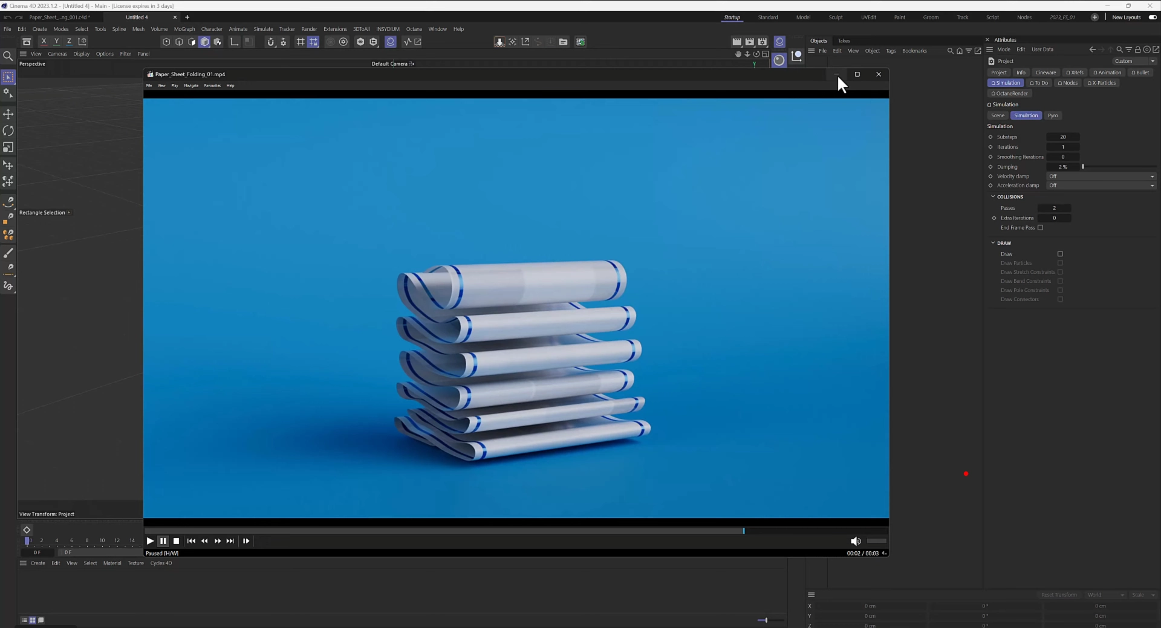Lock the Y axis in toolbar
This screenshot has height=628, width=1161.
(56, 42)
